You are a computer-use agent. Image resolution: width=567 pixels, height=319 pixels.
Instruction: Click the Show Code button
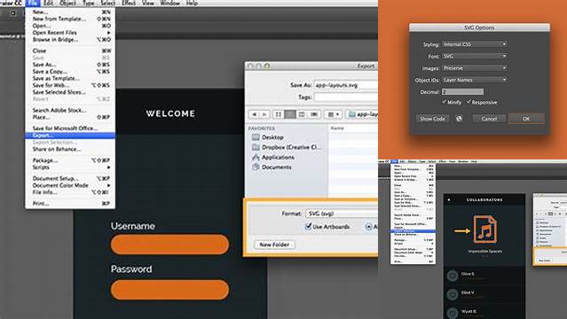click(x=432, y=119)
